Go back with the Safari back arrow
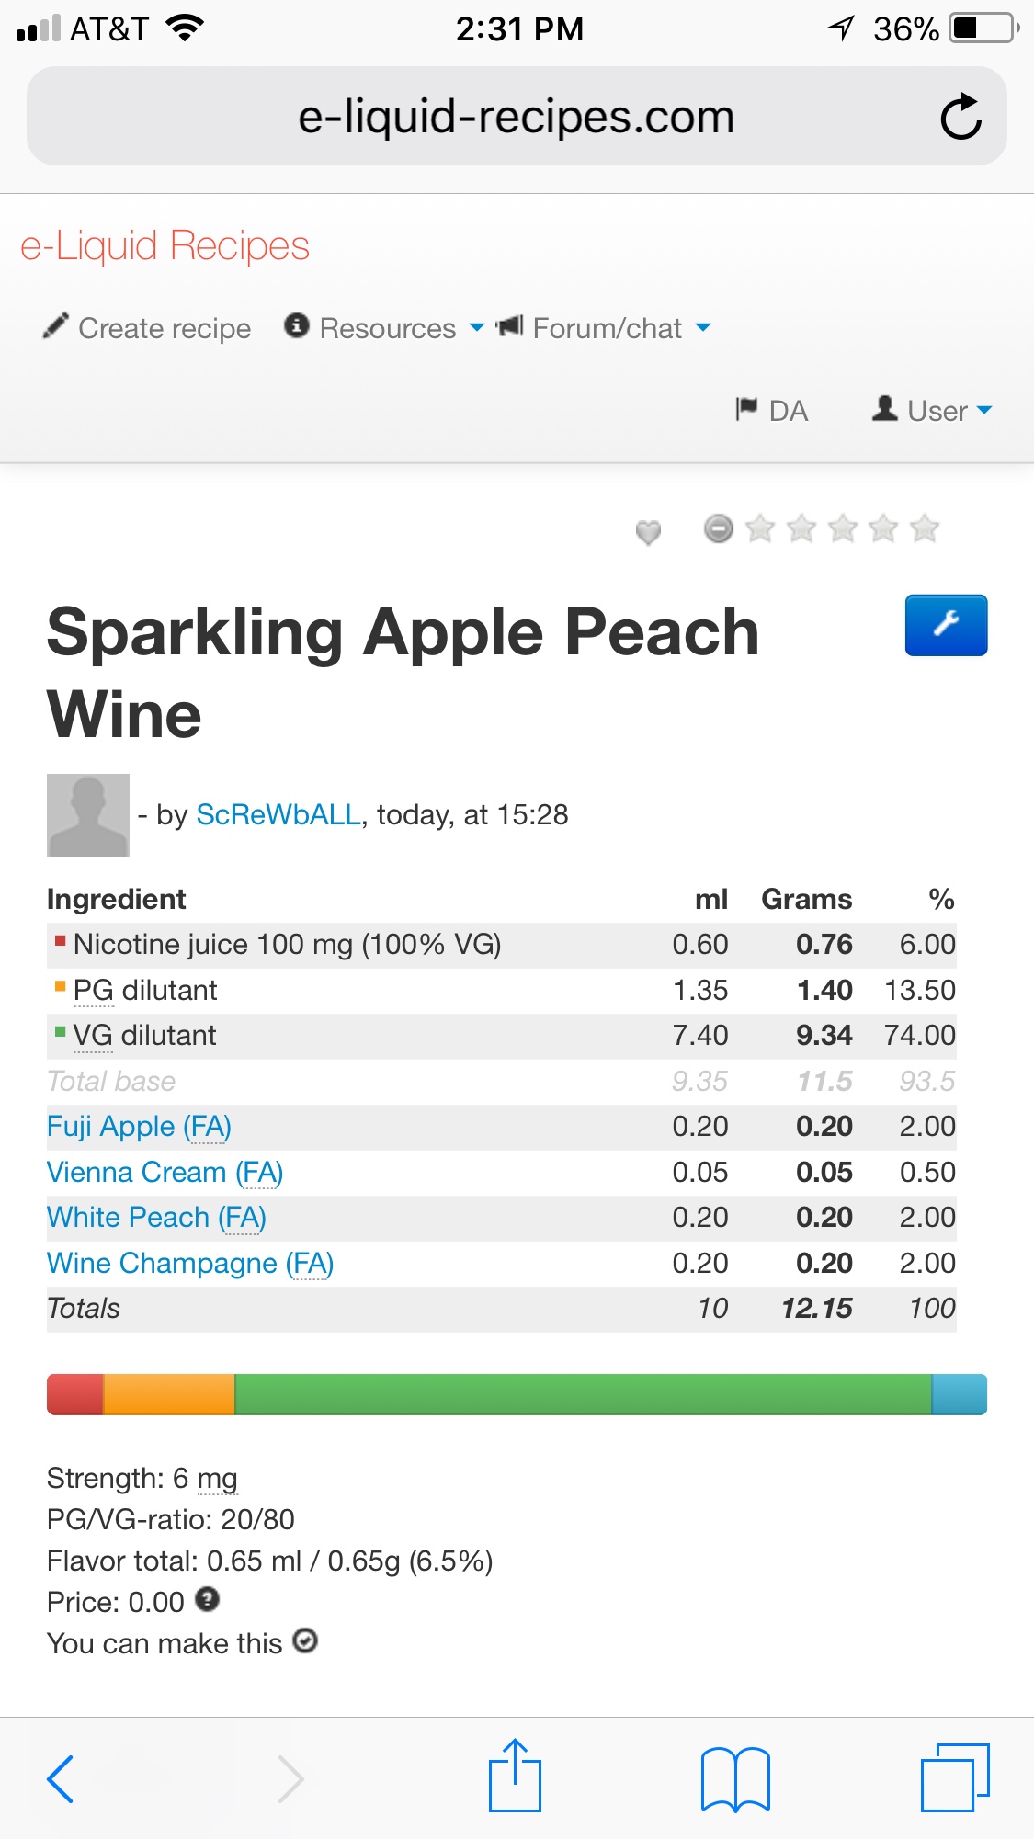Viewport: 1034px width, 1839px height. (x=61, y=1778)
